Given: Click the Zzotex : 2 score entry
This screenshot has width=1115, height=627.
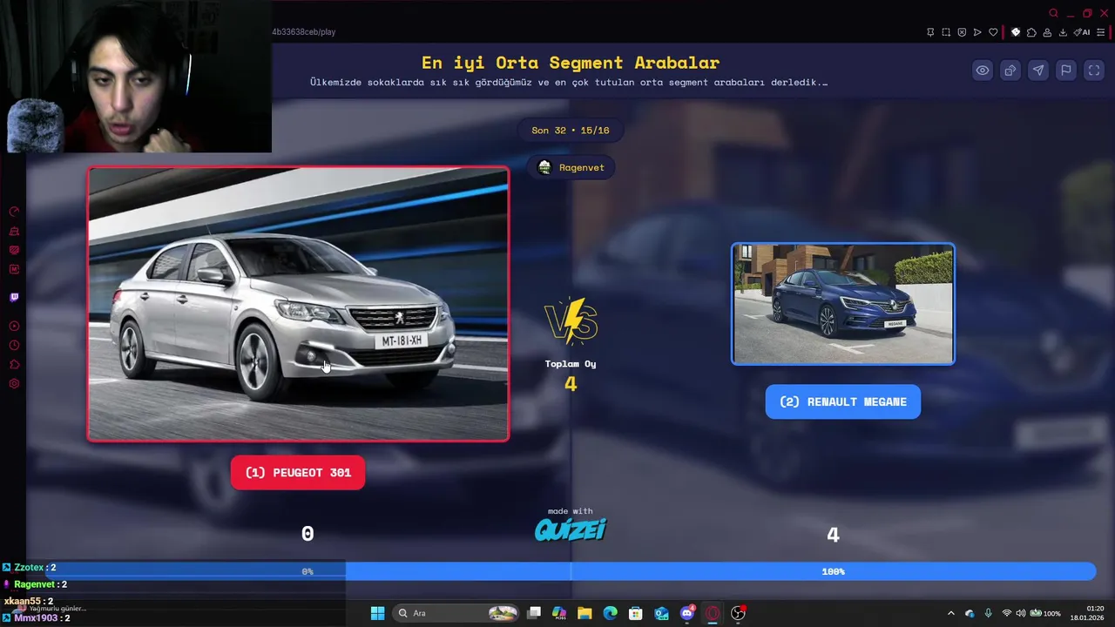Looking at the screenshot, I should [29, 567].
